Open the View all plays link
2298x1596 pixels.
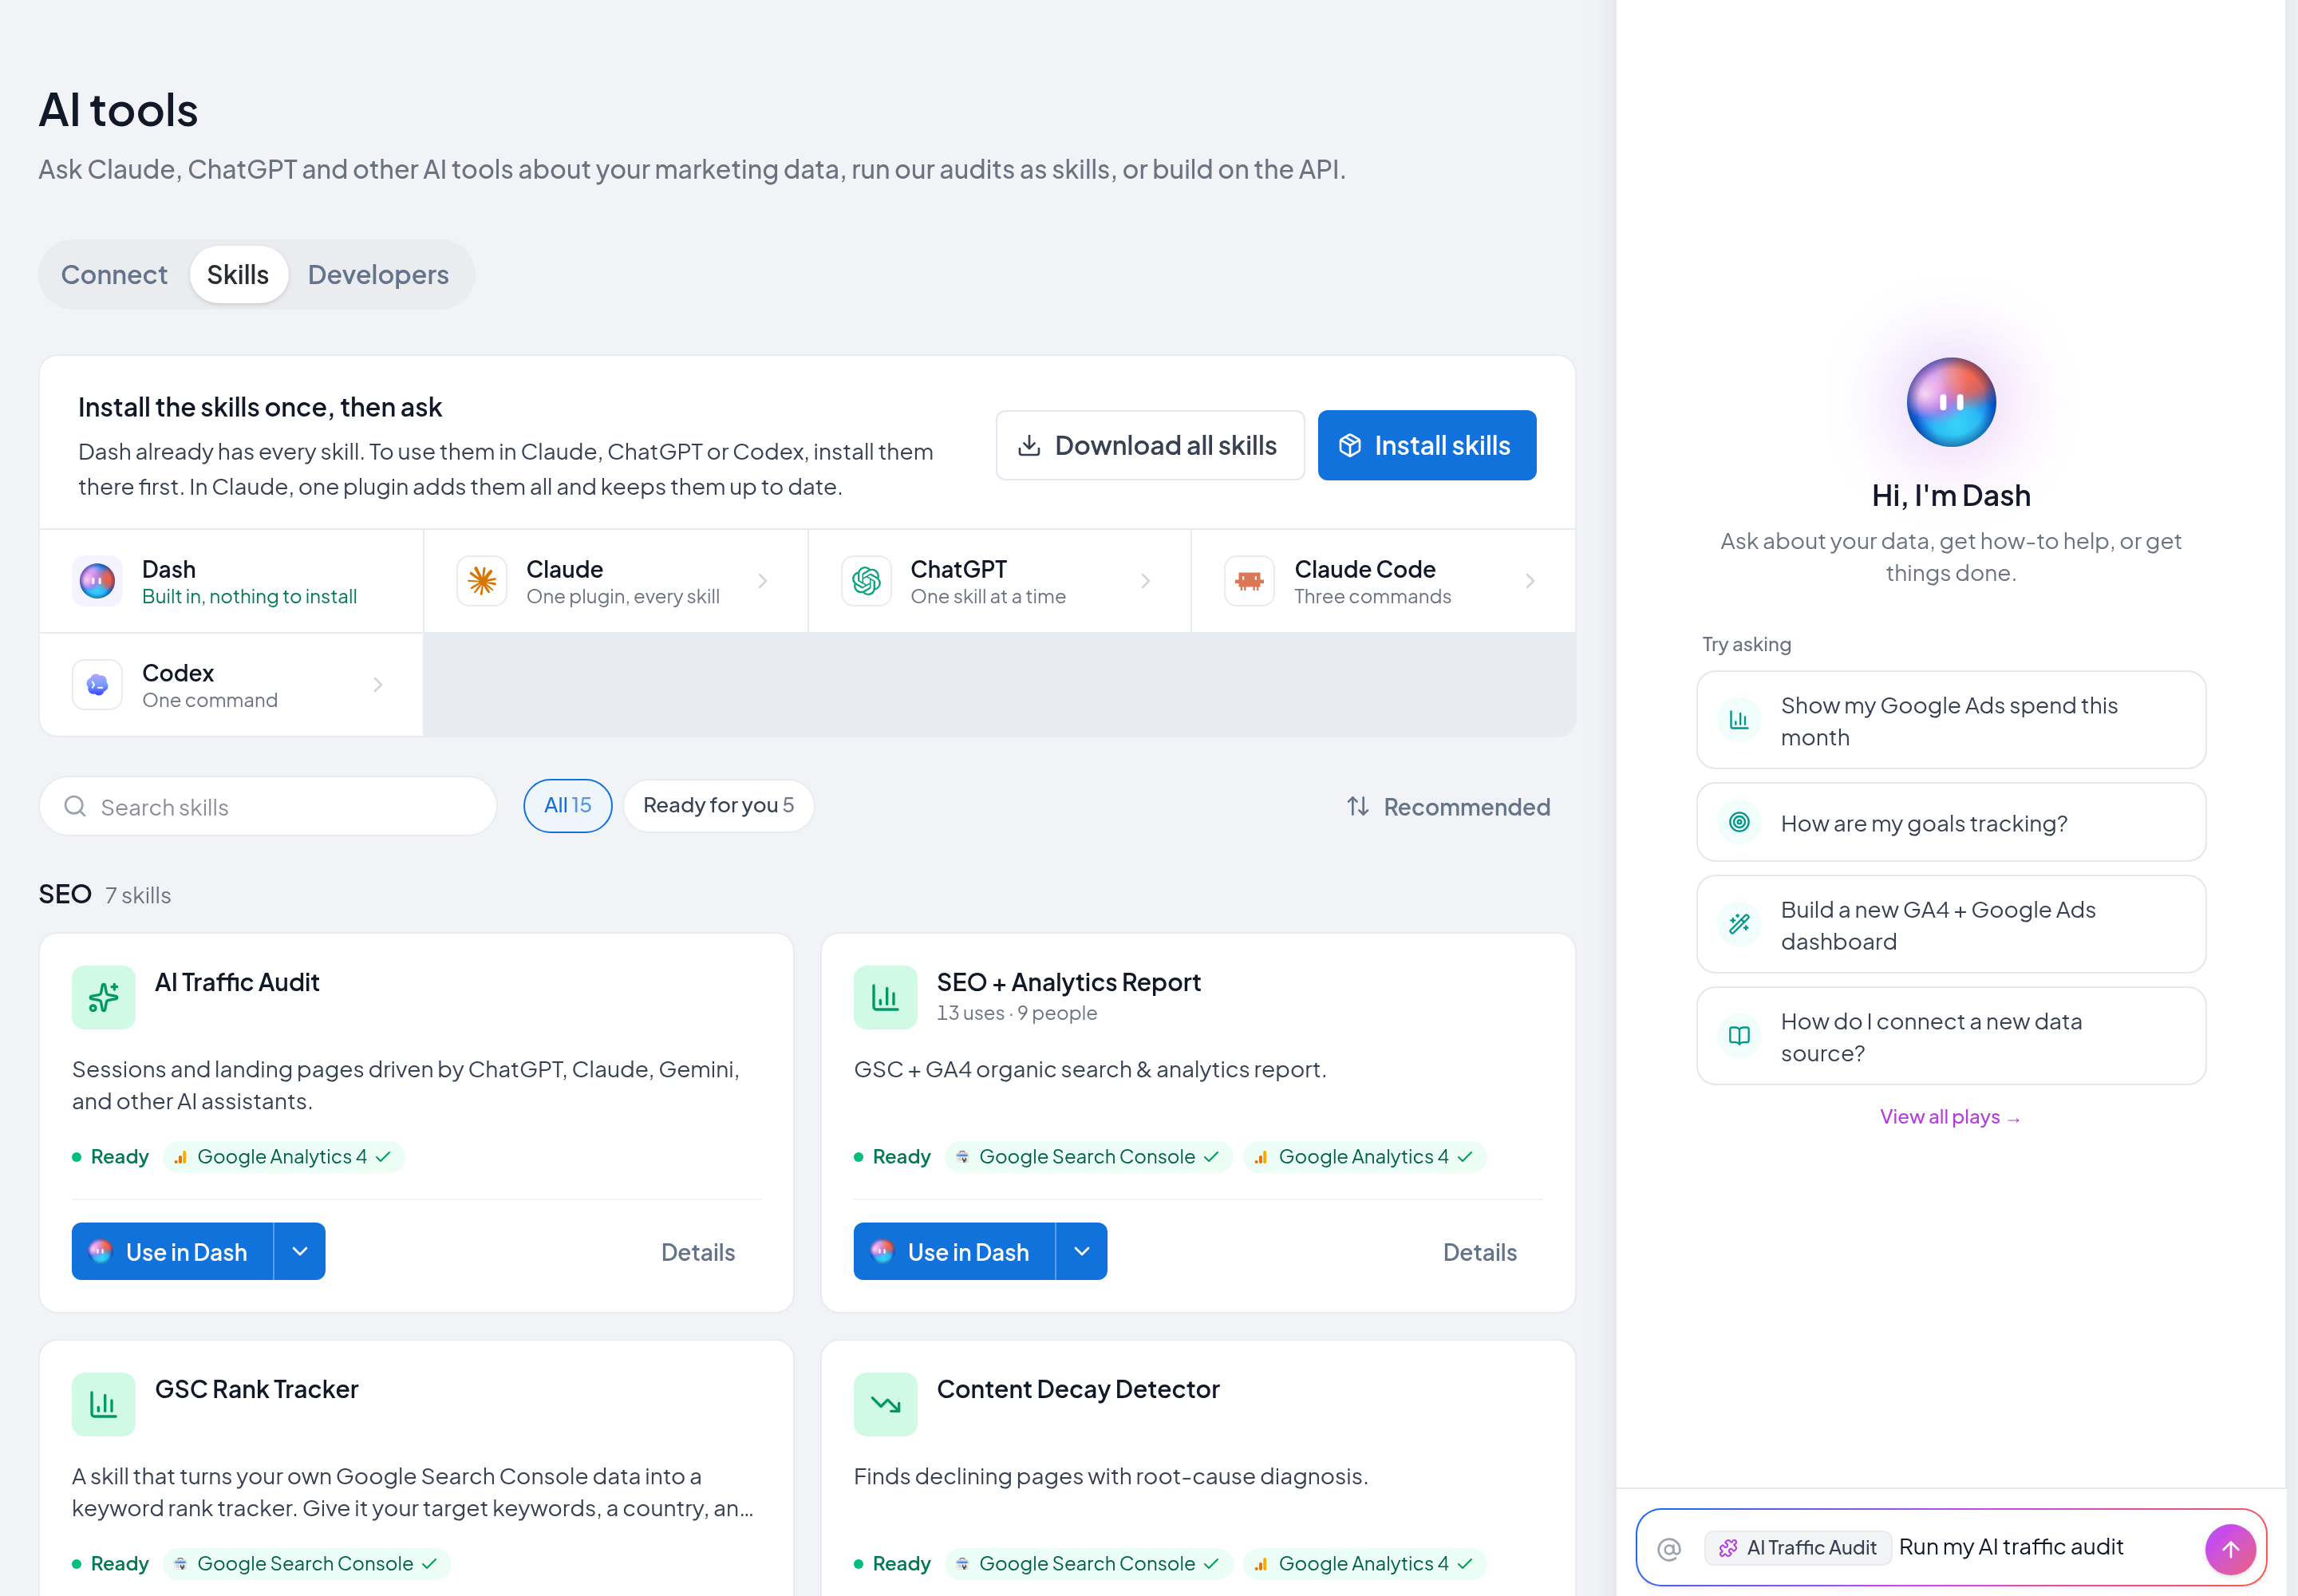[x=1950, y=1117]
